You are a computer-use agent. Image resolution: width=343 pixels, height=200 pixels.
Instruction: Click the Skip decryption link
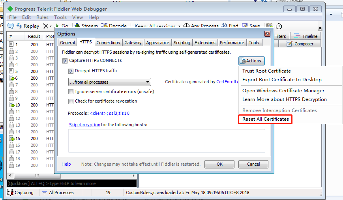(84, 125)
